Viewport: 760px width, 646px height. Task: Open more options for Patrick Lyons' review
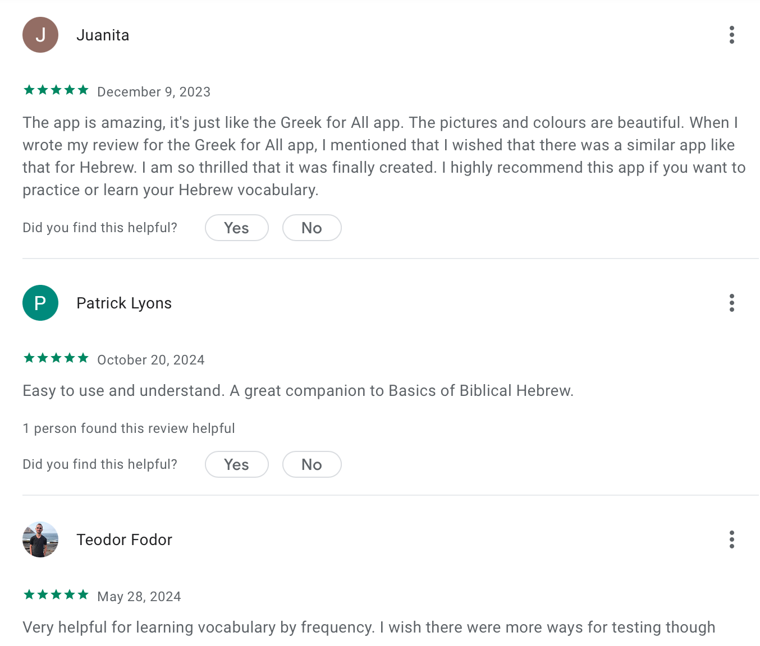pyautogui.click(x=731, y=303)
